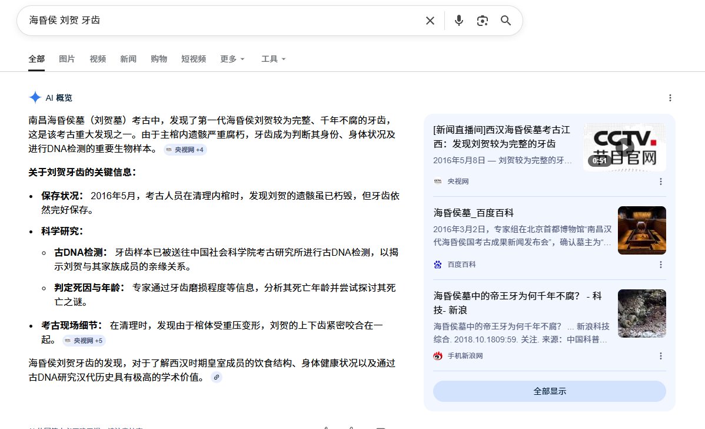
Task: Click the 判定死因与年龄 sub-bullet label
Action: pos(89,288)
